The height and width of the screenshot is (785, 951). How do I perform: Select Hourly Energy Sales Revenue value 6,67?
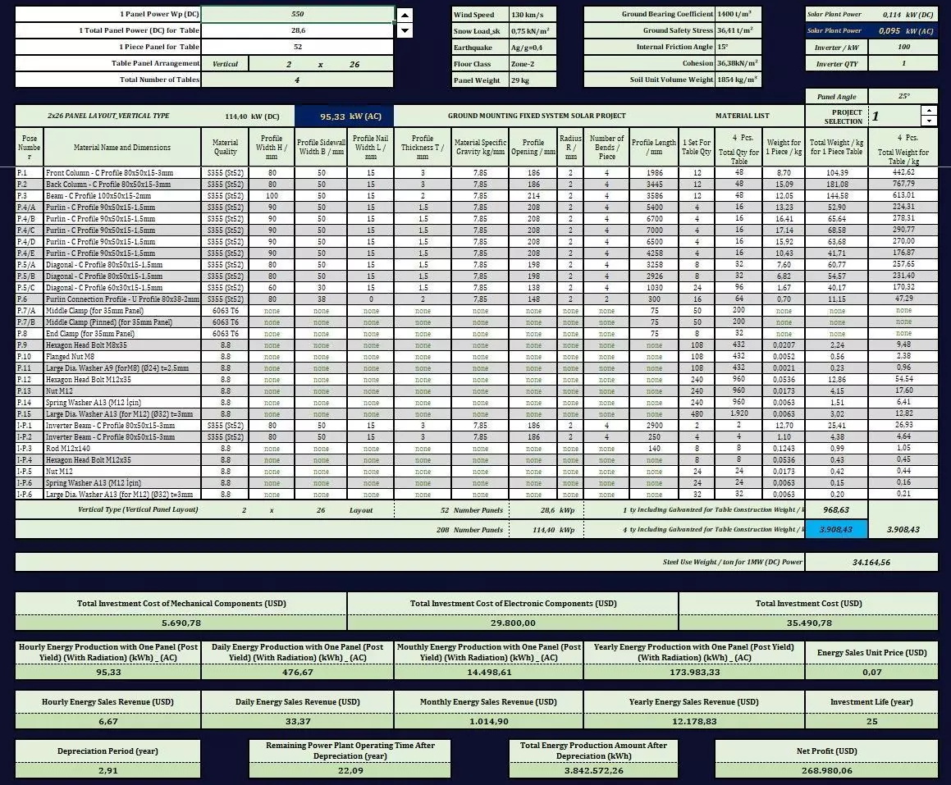tap(108, 721)
